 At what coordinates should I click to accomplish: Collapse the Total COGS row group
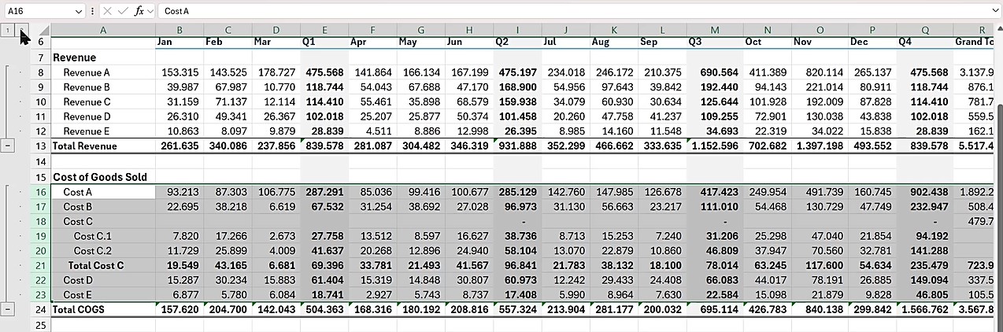pos(8,309)
